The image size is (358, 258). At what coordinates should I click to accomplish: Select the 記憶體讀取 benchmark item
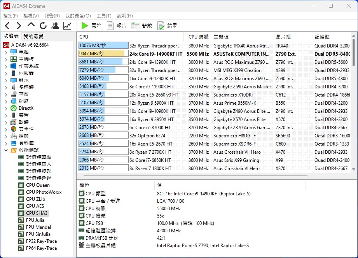tap(38, 157)
